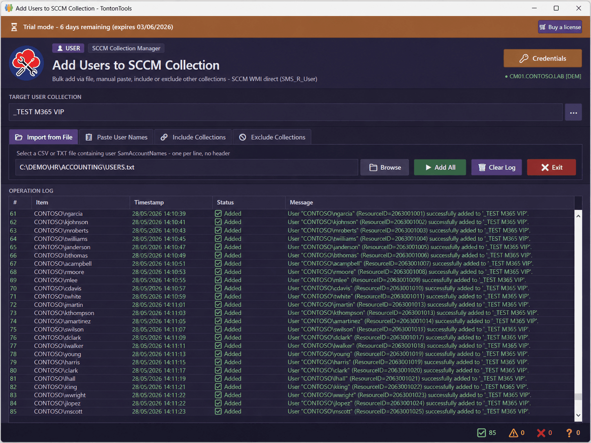Click the timestamp 28/05/2026 14:11:13
The width and height of the screenshot is (591, 443).
(x=159, y=354)
